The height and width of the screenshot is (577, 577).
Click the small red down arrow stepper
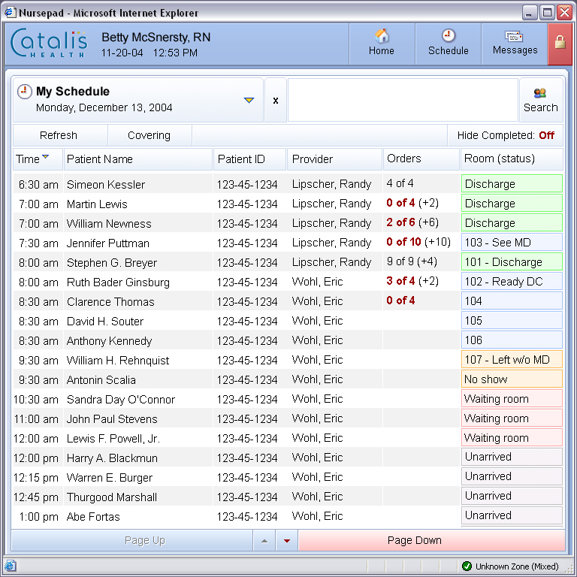click(x=287, y=540)
